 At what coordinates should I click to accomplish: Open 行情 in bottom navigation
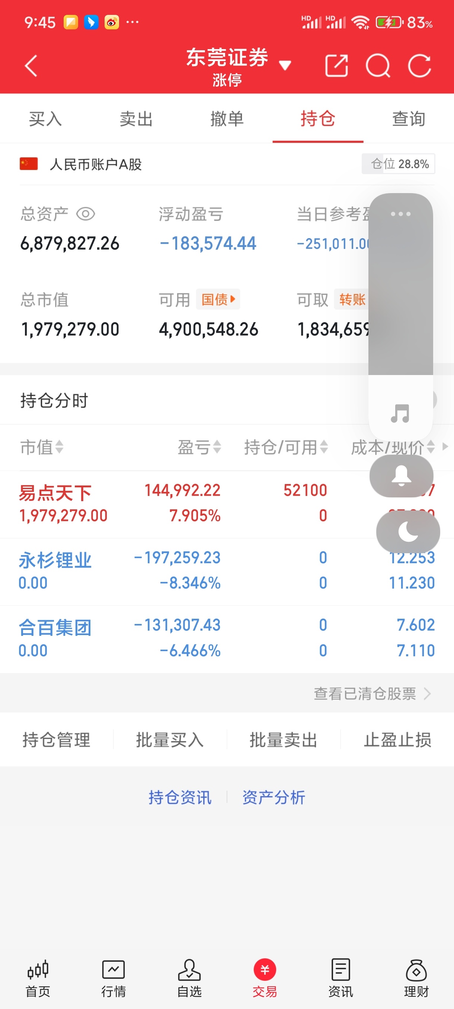coord(113,978)
